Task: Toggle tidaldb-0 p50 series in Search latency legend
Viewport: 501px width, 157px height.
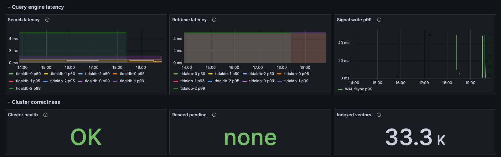Action: pos(25,74)
